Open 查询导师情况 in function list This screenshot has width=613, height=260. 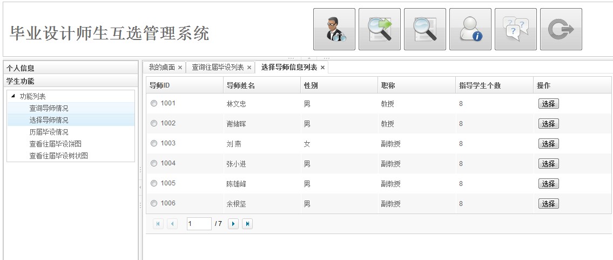[x=71, y=108]
